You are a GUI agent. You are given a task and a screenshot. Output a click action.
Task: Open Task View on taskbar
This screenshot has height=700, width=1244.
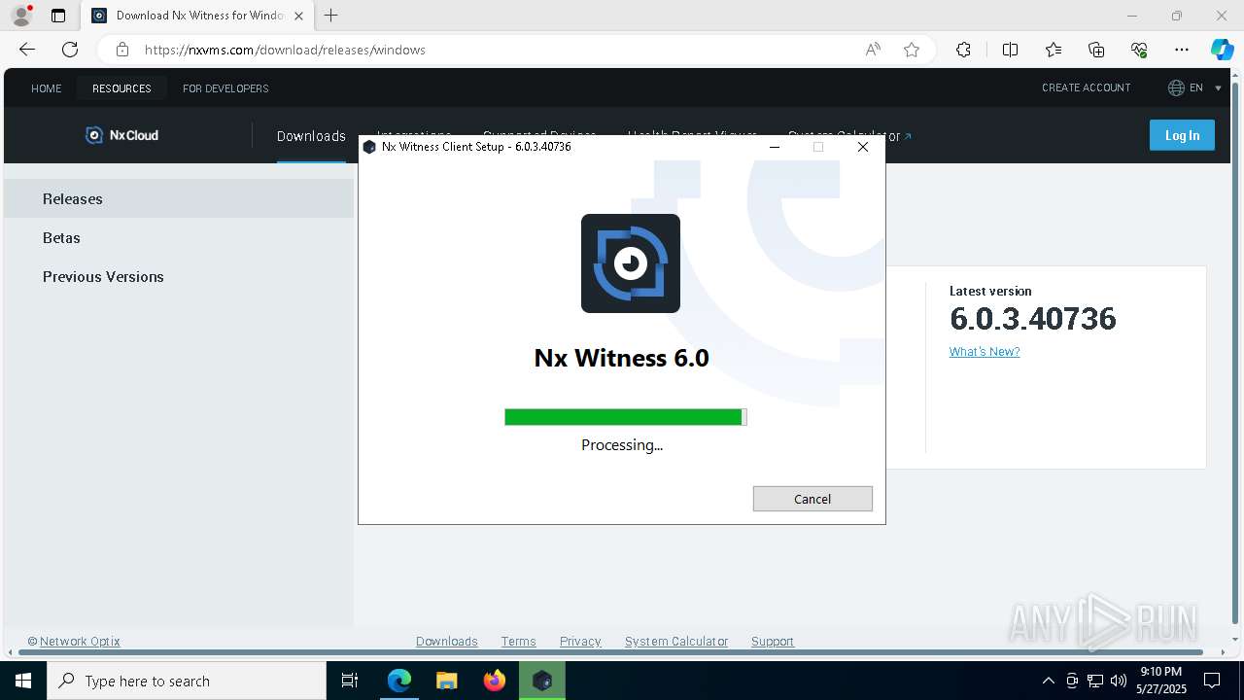pos(350,681)
